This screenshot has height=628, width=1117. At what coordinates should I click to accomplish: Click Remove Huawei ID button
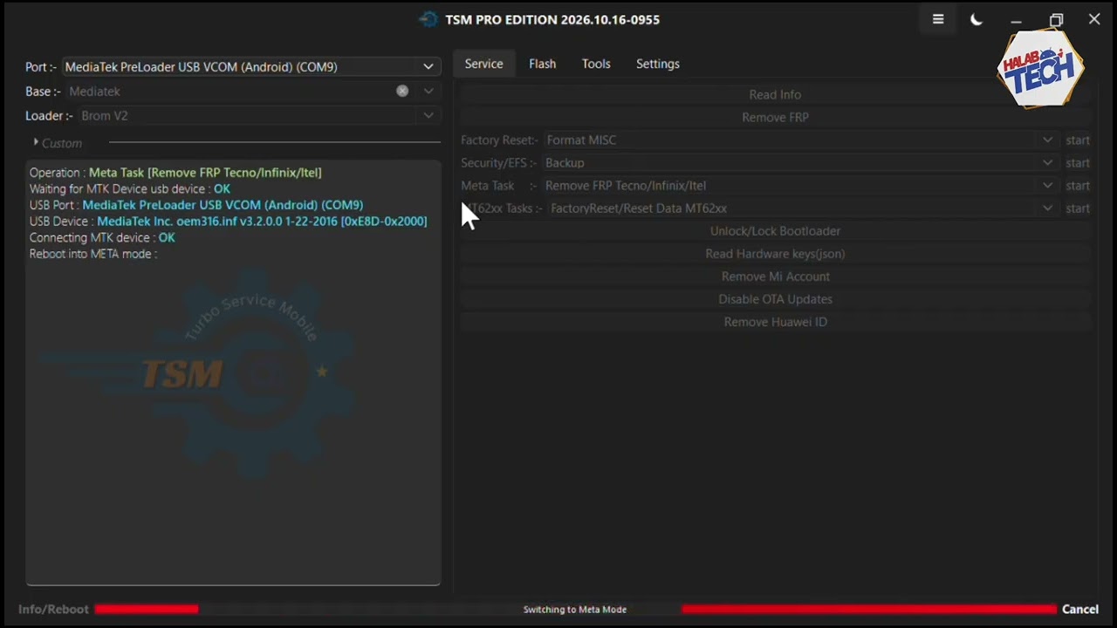click(x=775, y=321)
